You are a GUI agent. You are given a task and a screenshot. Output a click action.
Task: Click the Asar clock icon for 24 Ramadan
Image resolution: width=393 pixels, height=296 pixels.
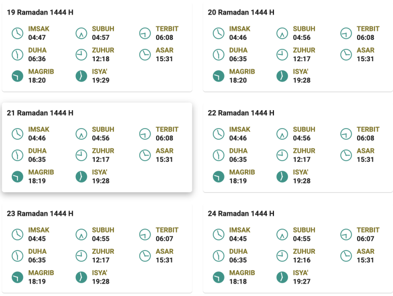click(346, 256)
